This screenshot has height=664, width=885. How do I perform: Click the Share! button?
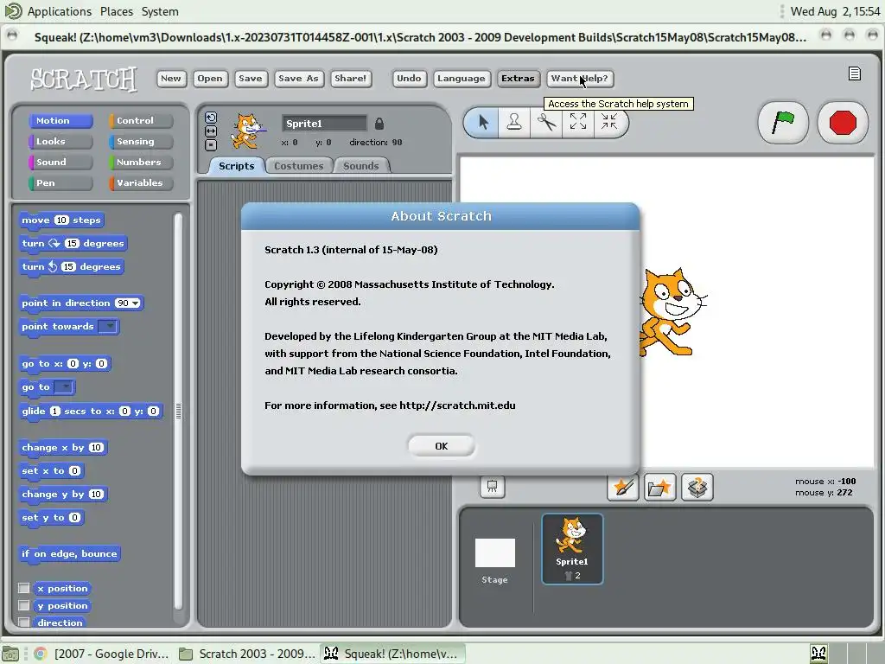(350, 79)
